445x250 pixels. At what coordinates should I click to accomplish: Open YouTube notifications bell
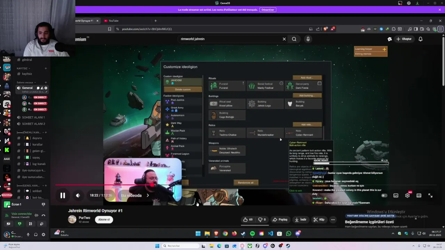click(420, 39)
